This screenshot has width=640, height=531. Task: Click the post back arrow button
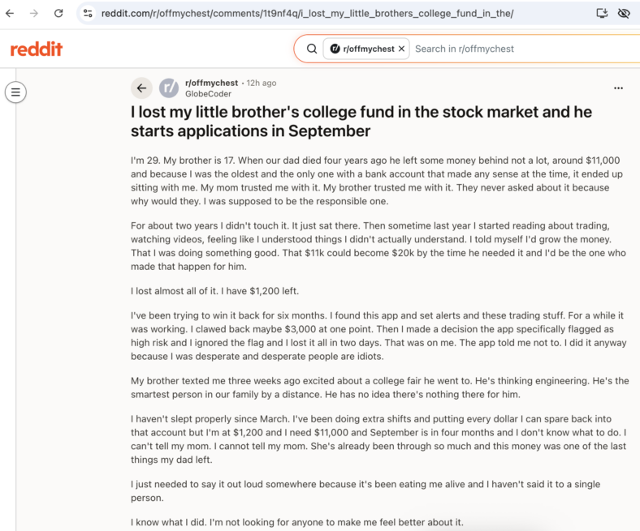point(141,88)
